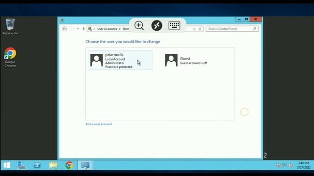The height and width of the screenshot is (176, 314).
Task: Click the first system tray icon
Action: tap(278, 165)
